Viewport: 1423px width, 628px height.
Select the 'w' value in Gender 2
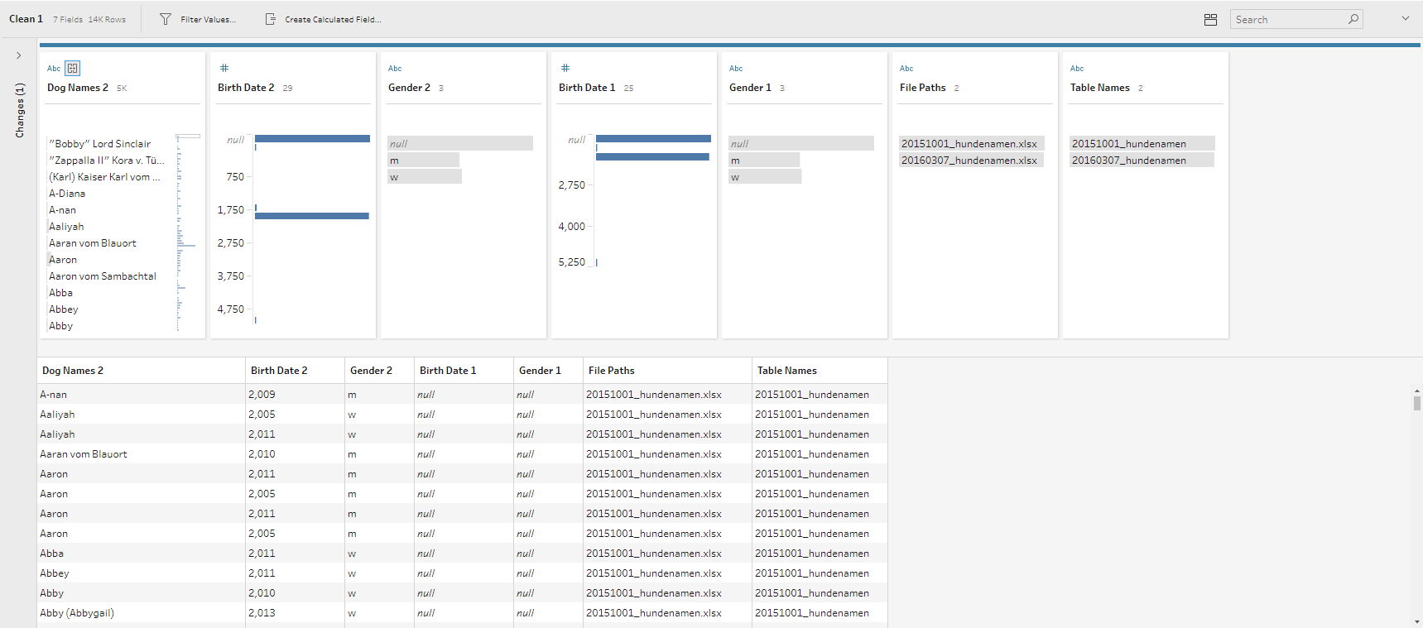(x=425, y=176)
